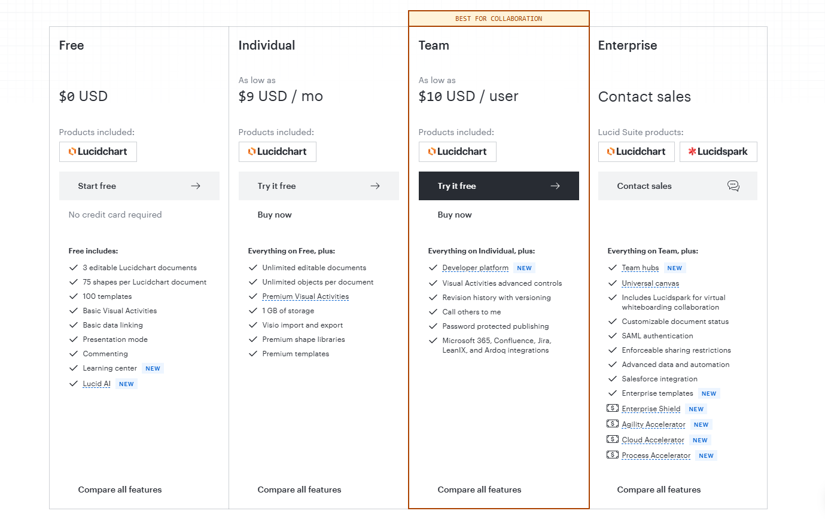Click the arrow on Team Try it free
This screenshot has width=825, height=523.
point(555,186)
